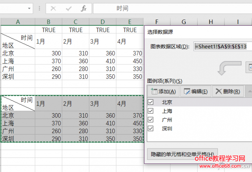The width and height of the screenshot is (252, 172).
Task: Select column C header
Action: [75, 22]
